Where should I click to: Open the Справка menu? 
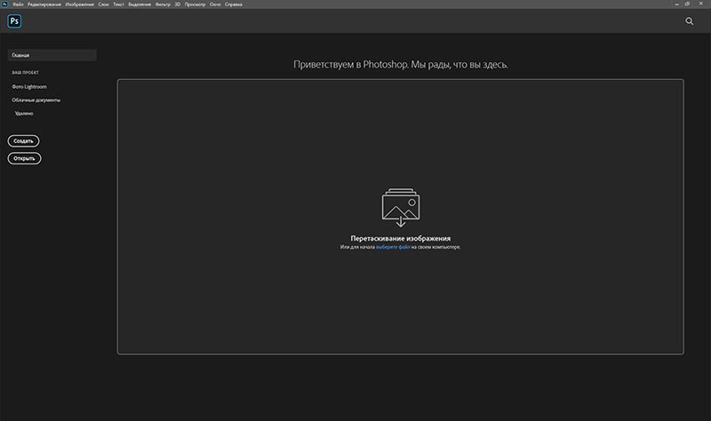coord(234,4)
